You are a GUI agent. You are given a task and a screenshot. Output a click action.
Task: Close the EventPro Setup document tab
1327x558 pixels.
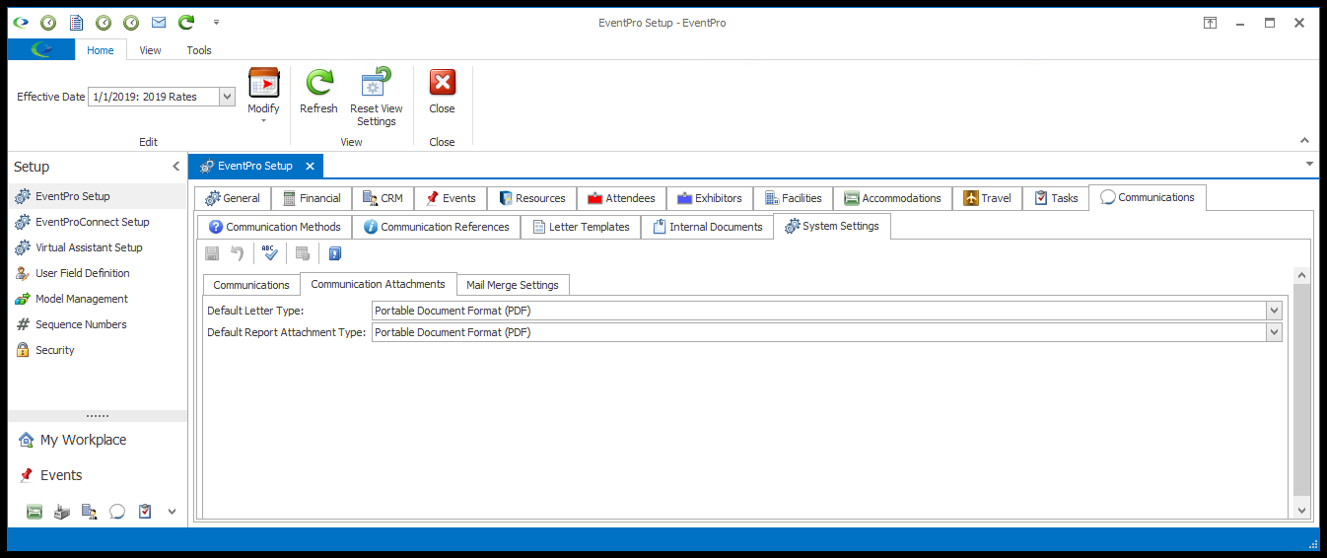tap(310, 167)
